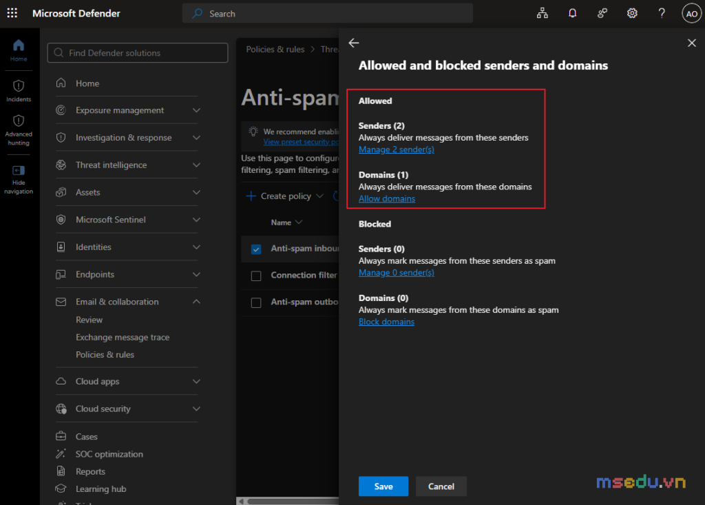Screen dimensions: 705x505
Task: Open Exchange message trace
Action: pos(123,337)
